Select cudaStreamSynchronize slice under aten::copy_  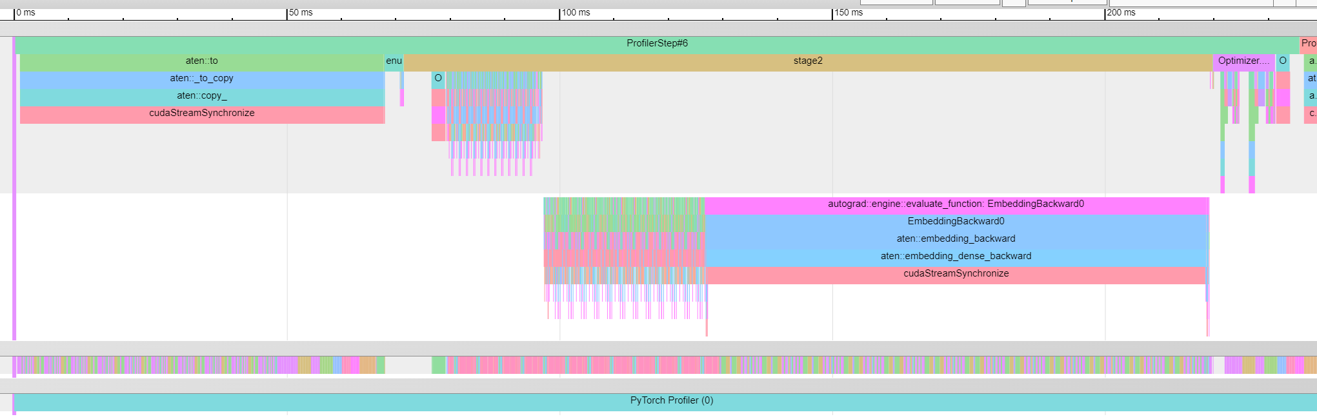(x=201, y=113)
